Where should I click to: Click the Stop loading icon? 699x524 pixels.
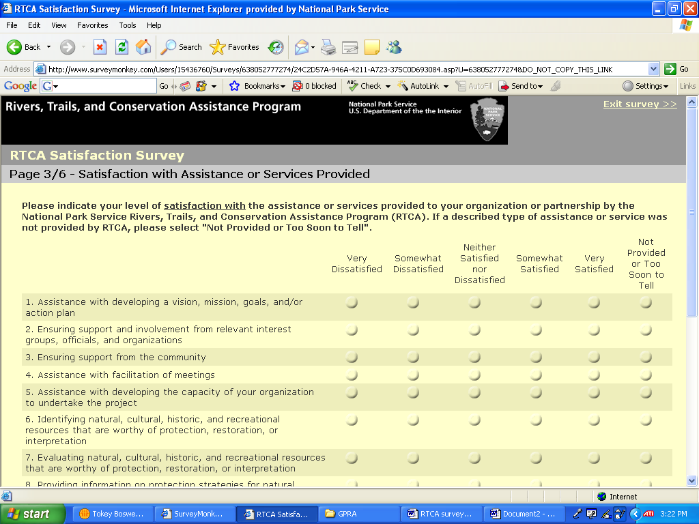100,47
